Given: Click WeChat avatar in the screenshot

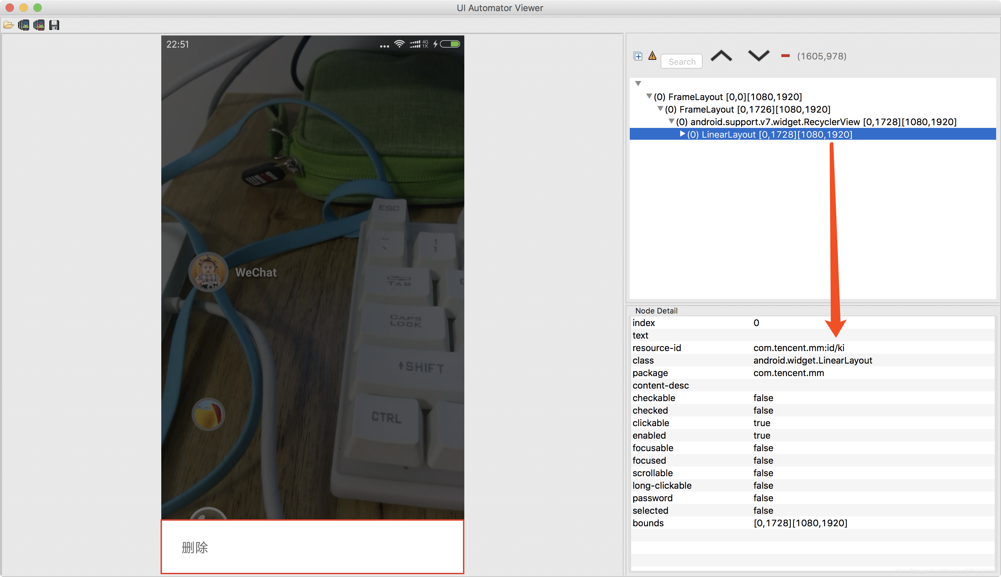Looking at the screenshot, I should (209, 272).
